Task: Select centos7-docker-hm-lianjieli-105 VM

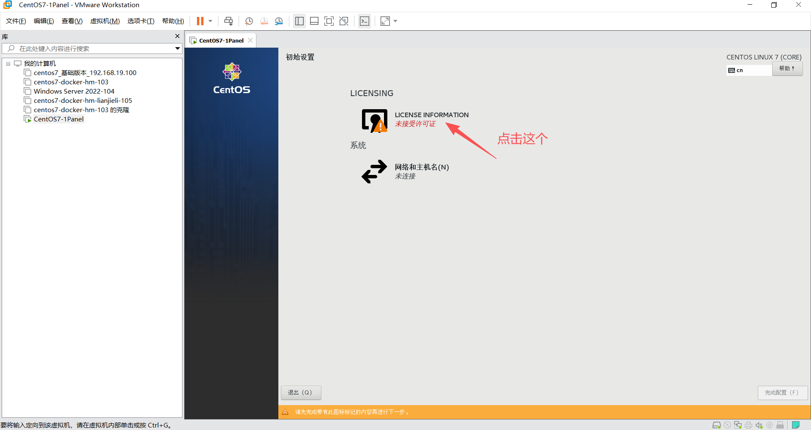Action: (83, 101)
